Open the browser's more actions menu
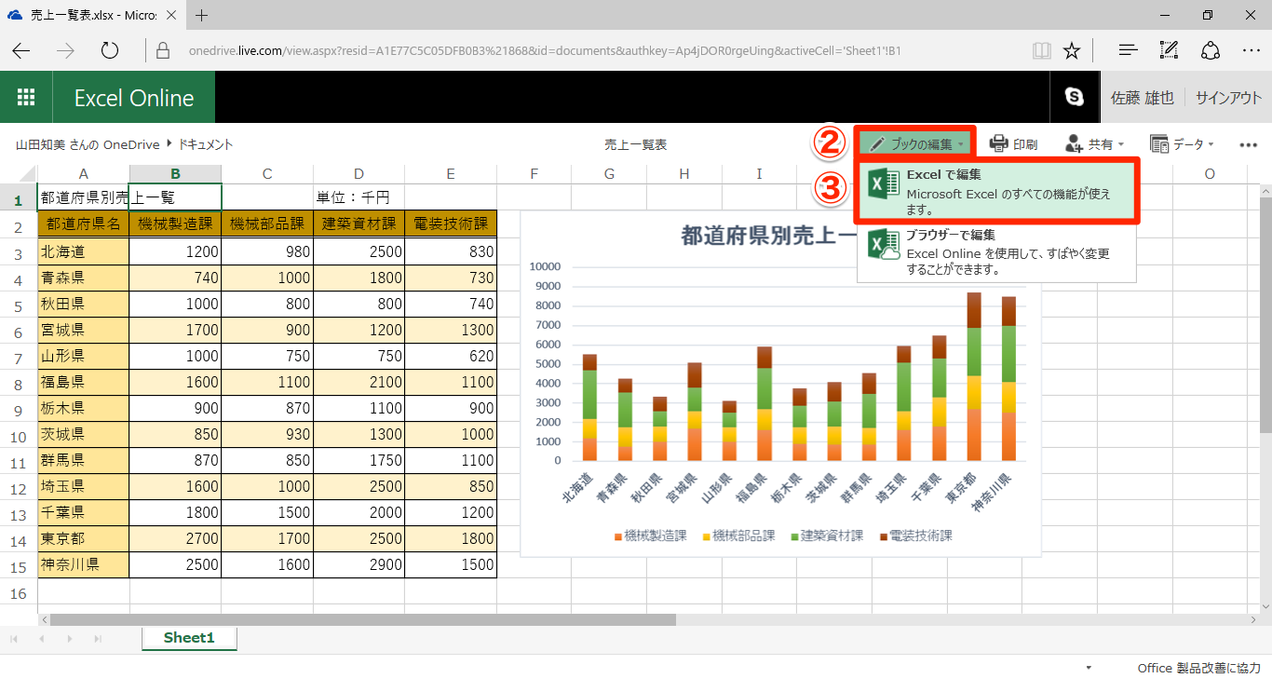This screenshot has height=678, width=1272. [x=1252, y=50]
